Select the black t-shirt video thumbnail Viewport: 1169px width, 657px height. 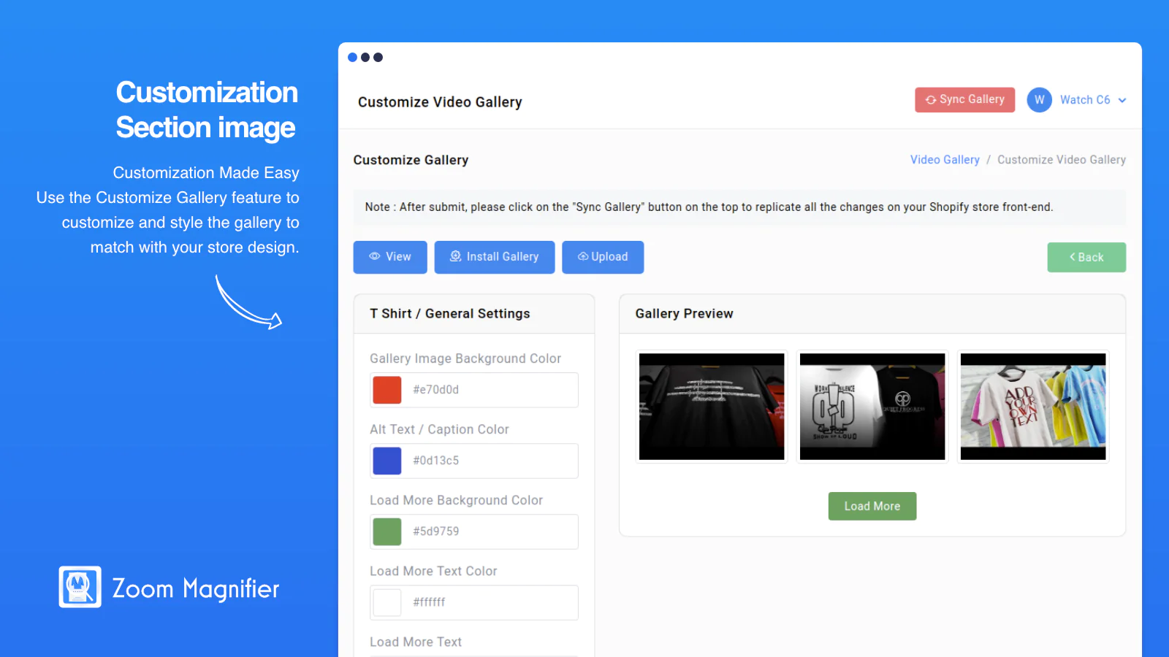(712, 407)
